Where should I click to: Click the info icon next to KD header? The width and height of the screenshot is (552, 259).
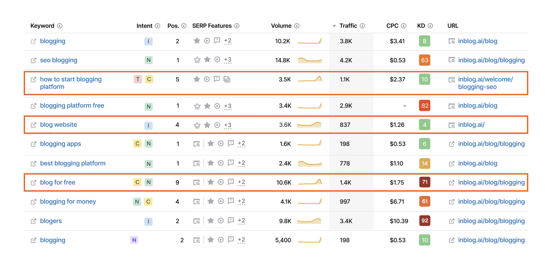430,26
